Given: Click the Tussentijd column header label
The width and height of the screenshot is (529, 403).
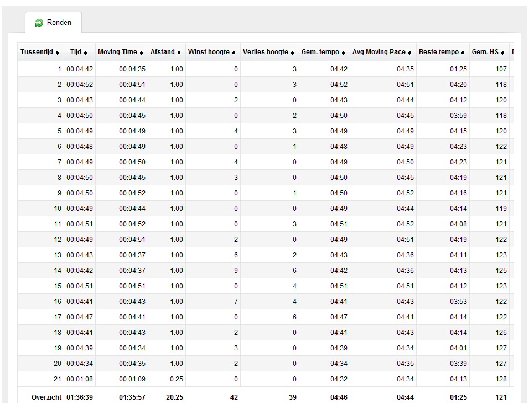Looking at the screenshot, I should click(37, 52).
